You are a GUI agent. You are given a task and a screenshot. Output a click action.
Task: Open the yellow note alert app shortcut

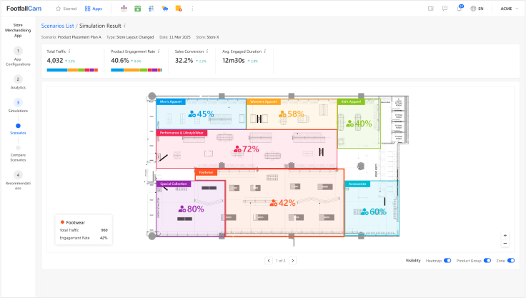coord(179,9)
